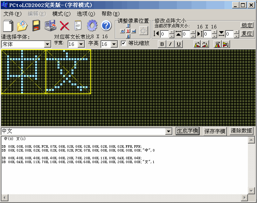The image size is (257, 203).
Task: Click the horizontal scrollbar right arrow
Action: coord(244,198)
